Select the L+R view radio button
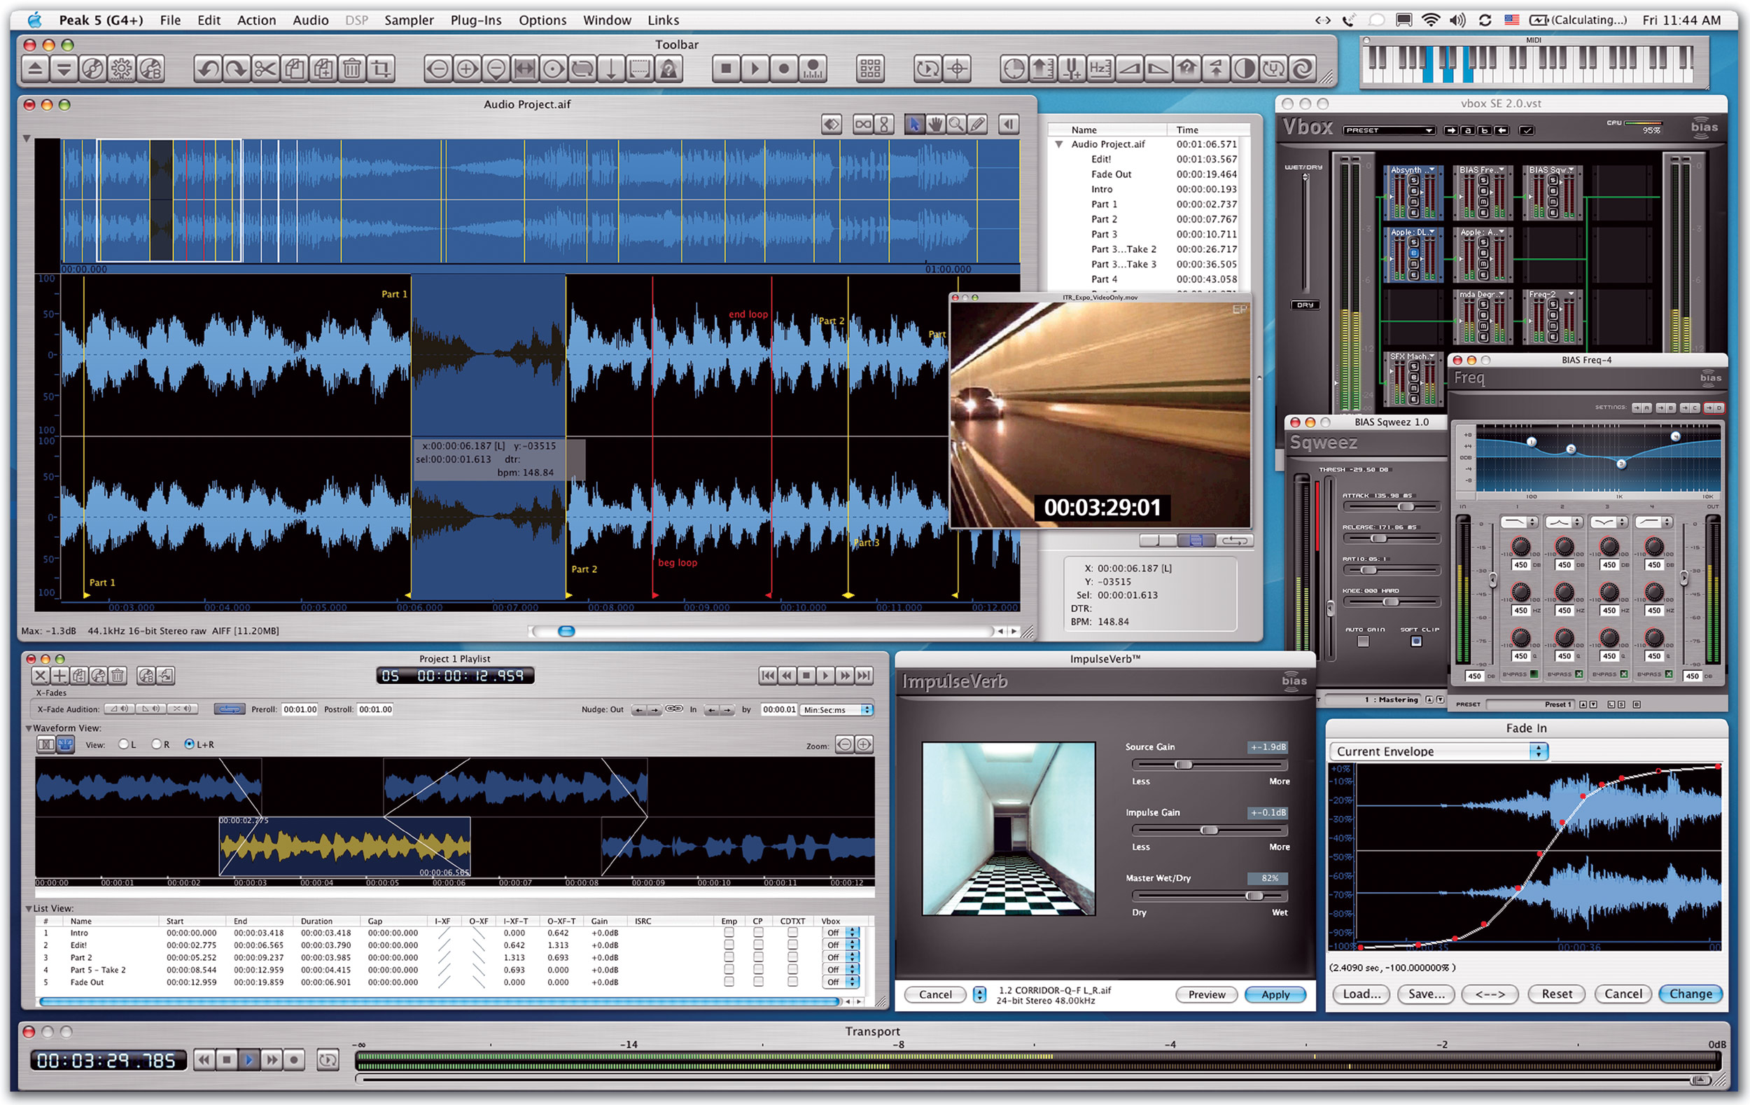 pyautogui.click(x=190, y=744)
